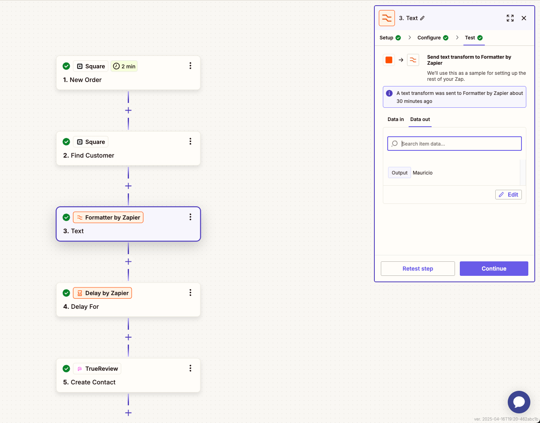Click the Formatter icon in the panel header
Viewport: 540px width, 423px height.
coord(387,18)
